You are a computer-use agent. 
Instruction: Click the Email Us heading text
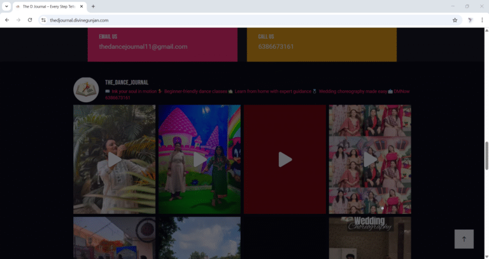coord(108,37)
